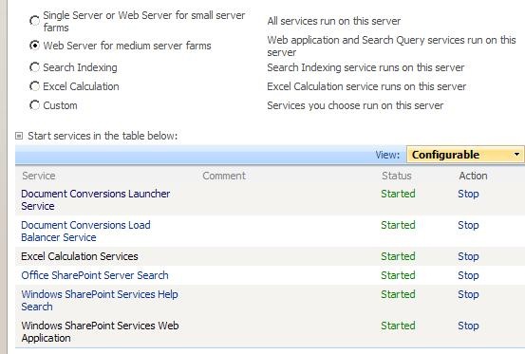Collapse the Start services section icon
Image resolution: width=525 pixels, height=354 pixels.
pos(19,136)
